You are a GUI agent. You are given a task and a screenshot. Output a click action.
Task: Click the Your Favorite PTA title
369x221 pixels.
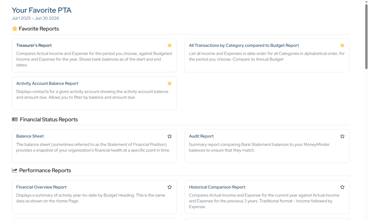click(x=41, y=10)
